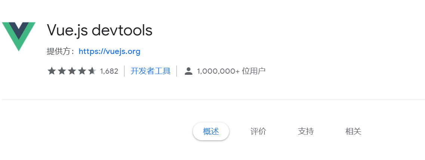Click the 1,000,000+ 位用户 text
425x160 pixels.
tap(231, 71)
